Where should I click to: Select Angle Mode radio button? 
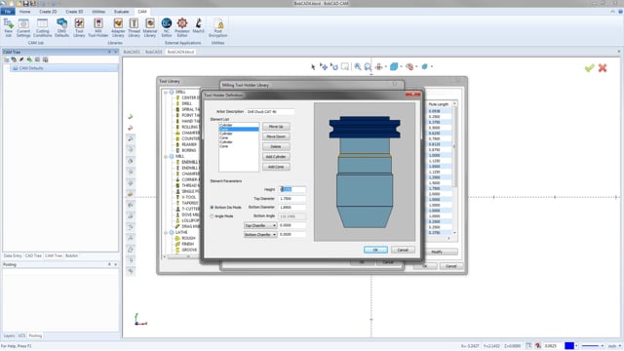coord(212,216)
